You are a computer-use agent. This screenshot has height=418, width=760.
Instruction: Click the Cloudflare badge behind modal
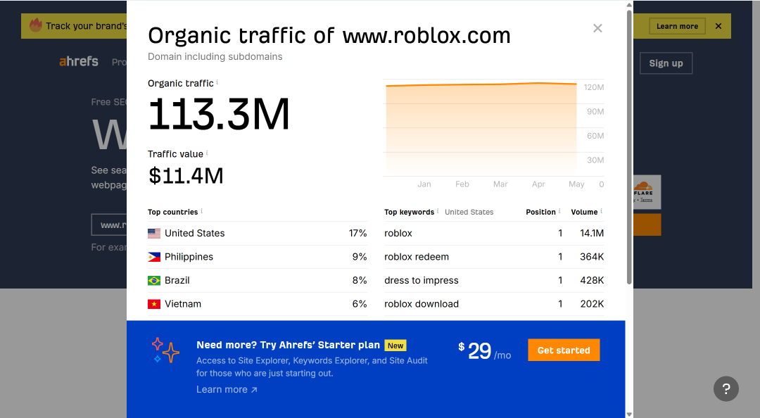[x=647, y=192]
